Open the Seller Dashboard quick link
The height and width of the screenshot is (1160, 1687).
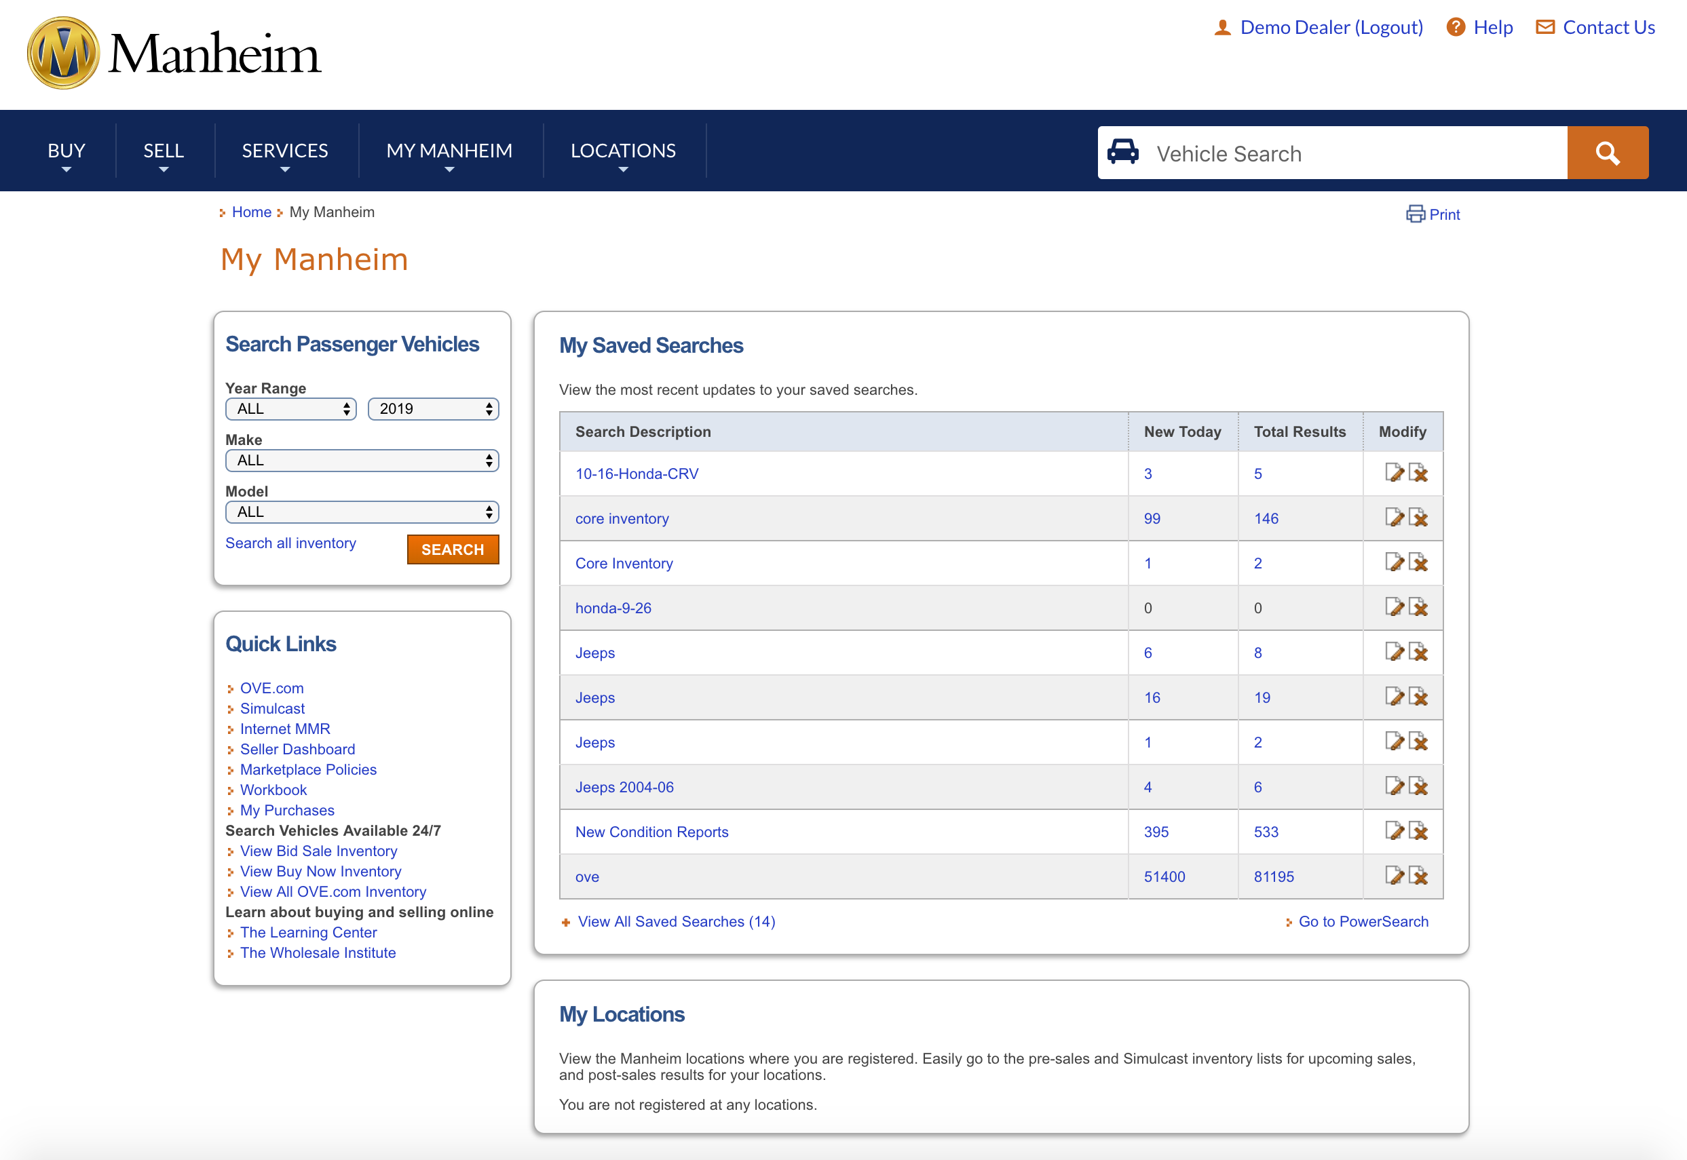pos(297,749)
